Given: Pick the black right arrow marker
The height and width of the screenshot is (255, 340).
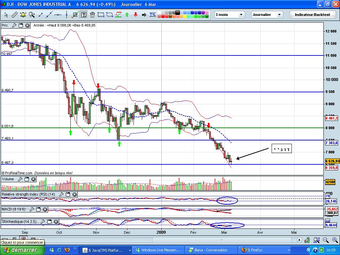Looking at the screenshot, I should point(144,15).
